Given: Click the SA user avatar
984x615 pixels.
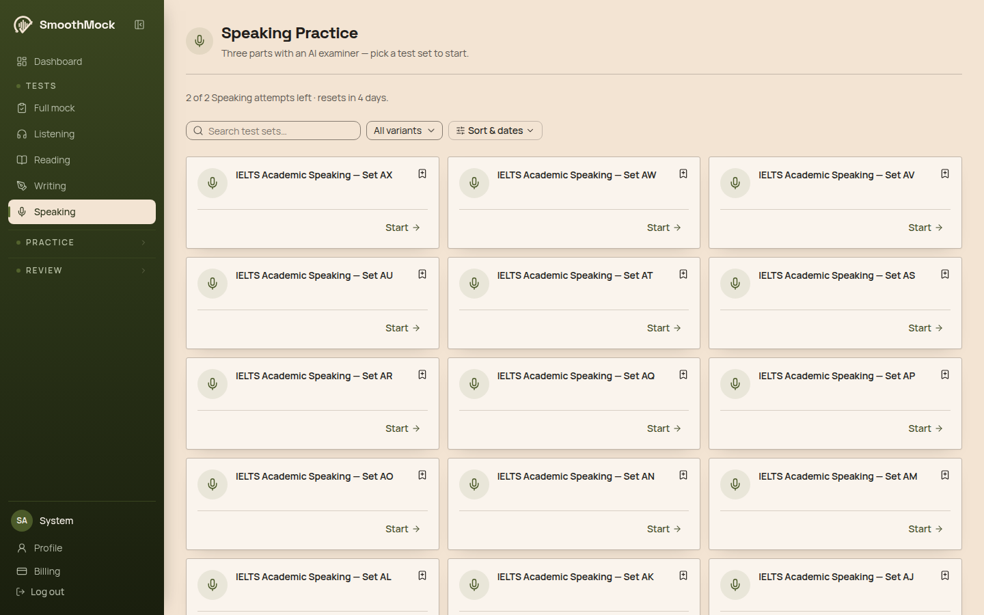Looking at the screenshot, I should (22, 521).
